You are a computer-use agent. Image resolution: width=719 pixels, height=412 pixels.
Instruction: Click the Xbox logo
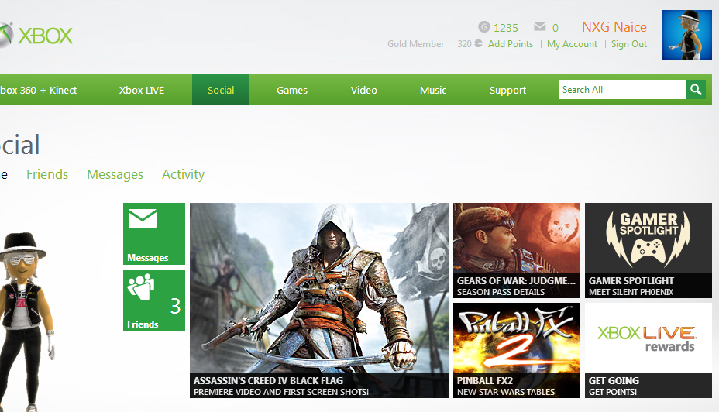[36, 36]
